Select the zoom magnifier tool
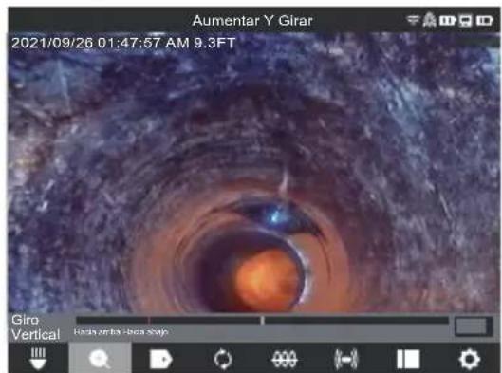 [x=100, y=359]
